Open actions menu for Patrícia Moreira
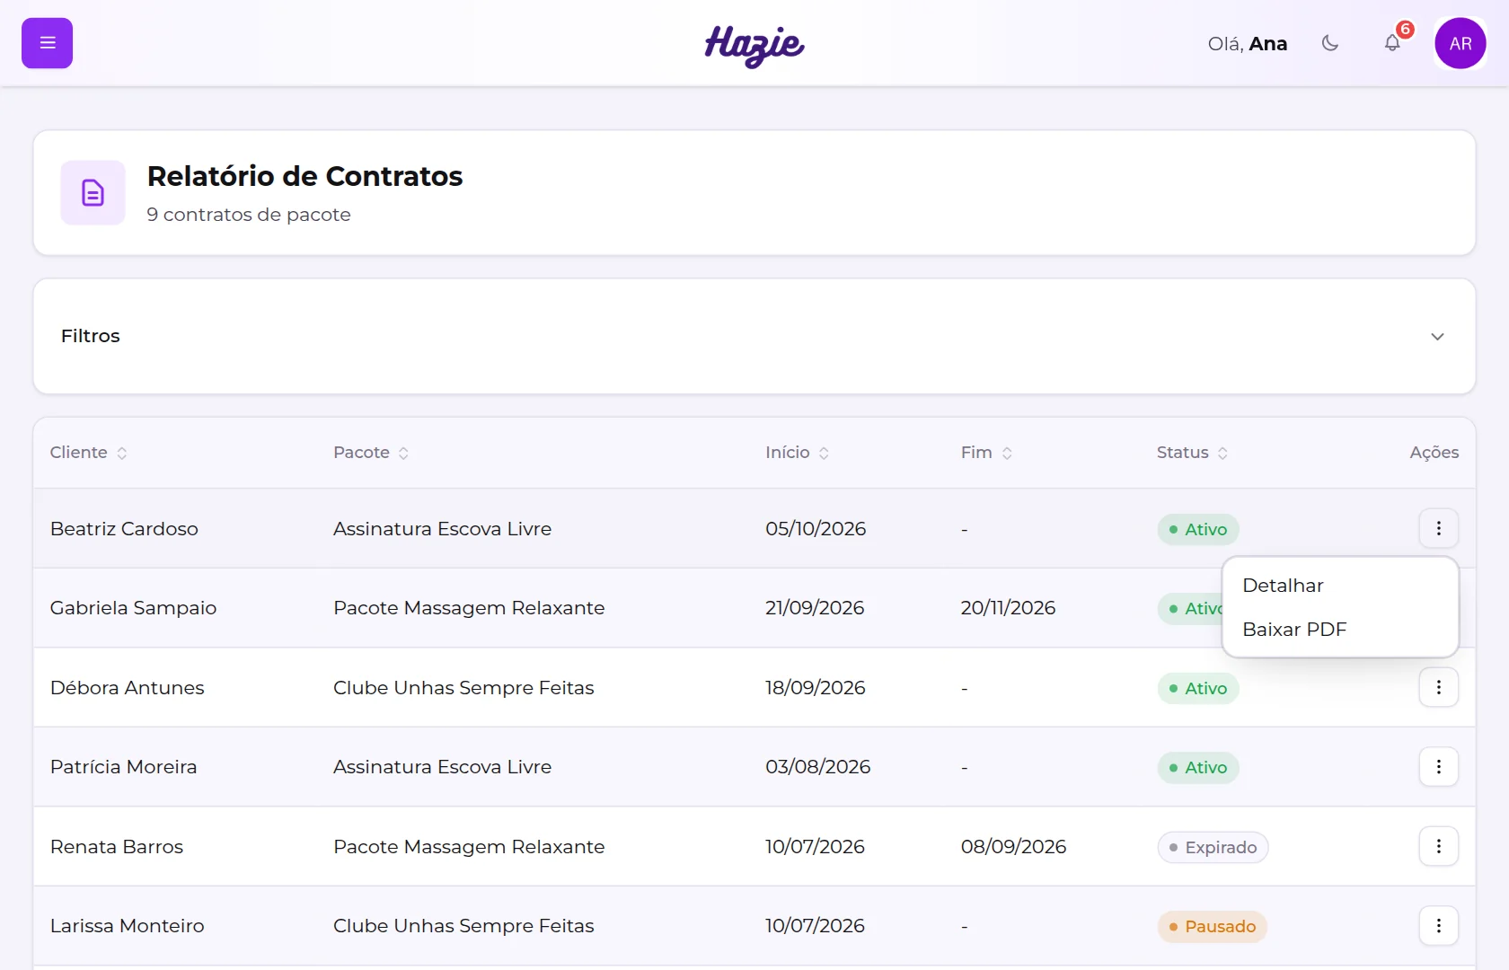The width and height of the screenshot is (1509, 970). (x=1439, y=766)
